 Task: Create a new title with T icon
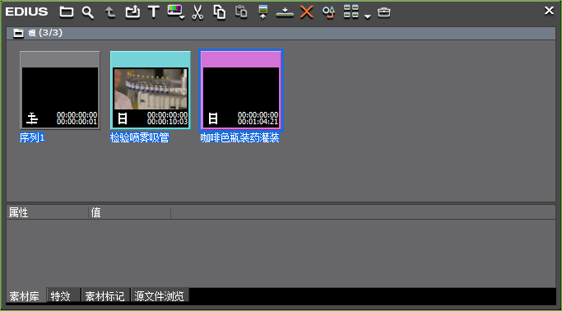tap(153, 12)
